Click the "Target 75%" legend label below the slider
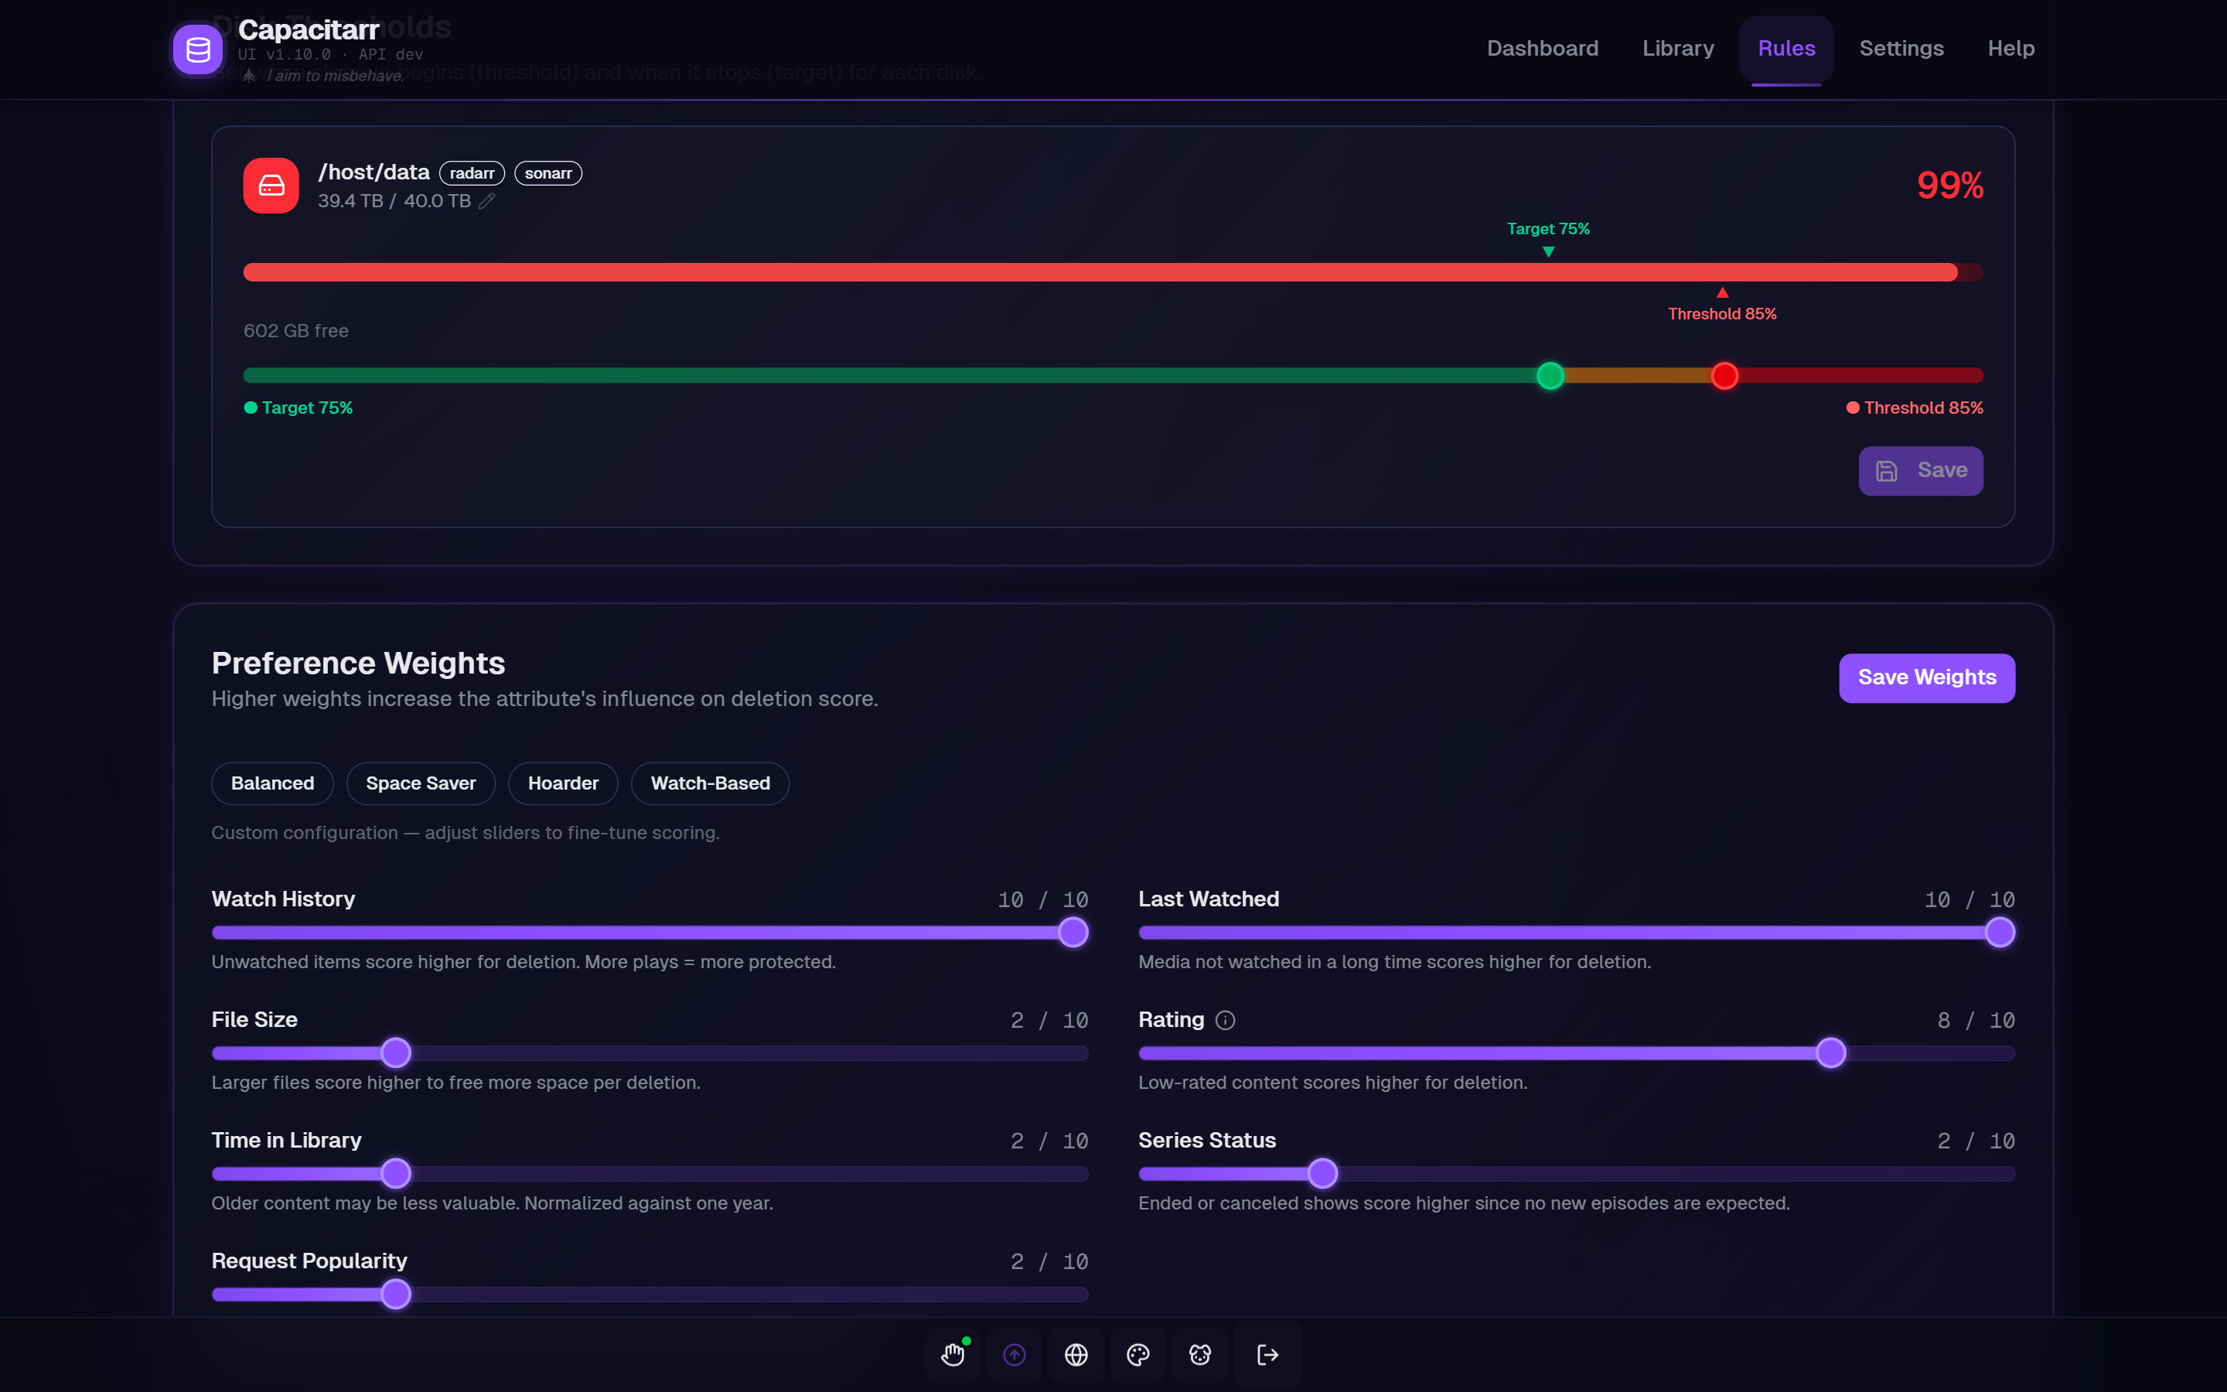2227x1392 pixels. click(x=299, y=408)
